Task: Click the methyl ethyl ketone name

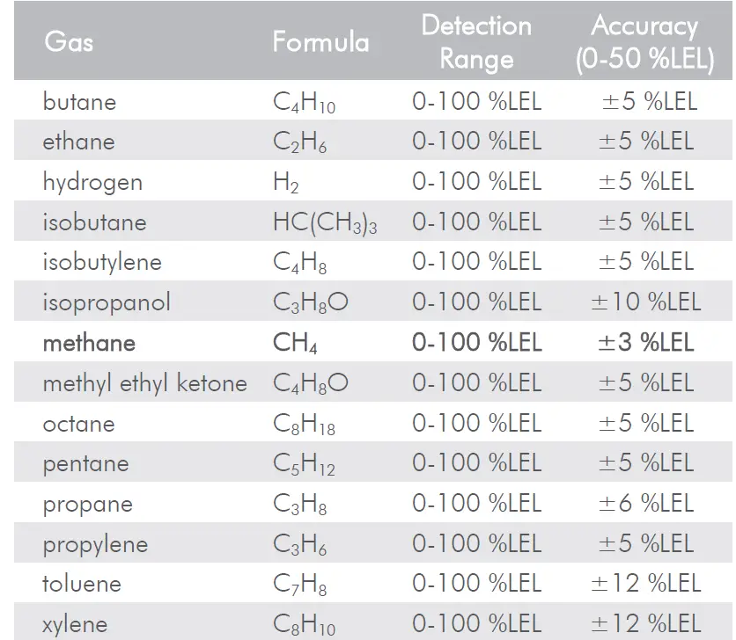Action: [x=144, y=383]
